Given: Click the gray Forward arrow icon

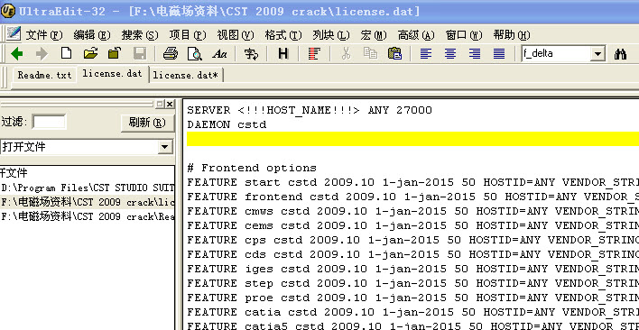Looking at the screenshot, I should (x=42, y=54).
